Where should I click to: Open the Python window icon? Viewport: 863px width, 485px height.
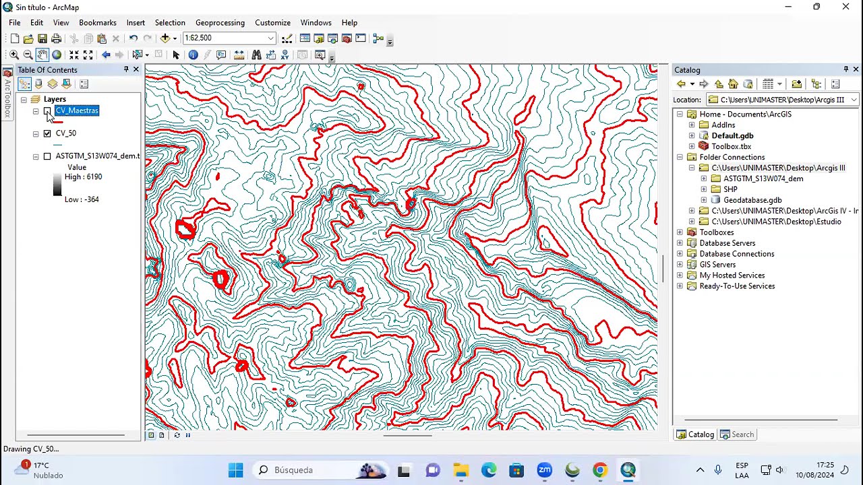click(x=361, y=38)
